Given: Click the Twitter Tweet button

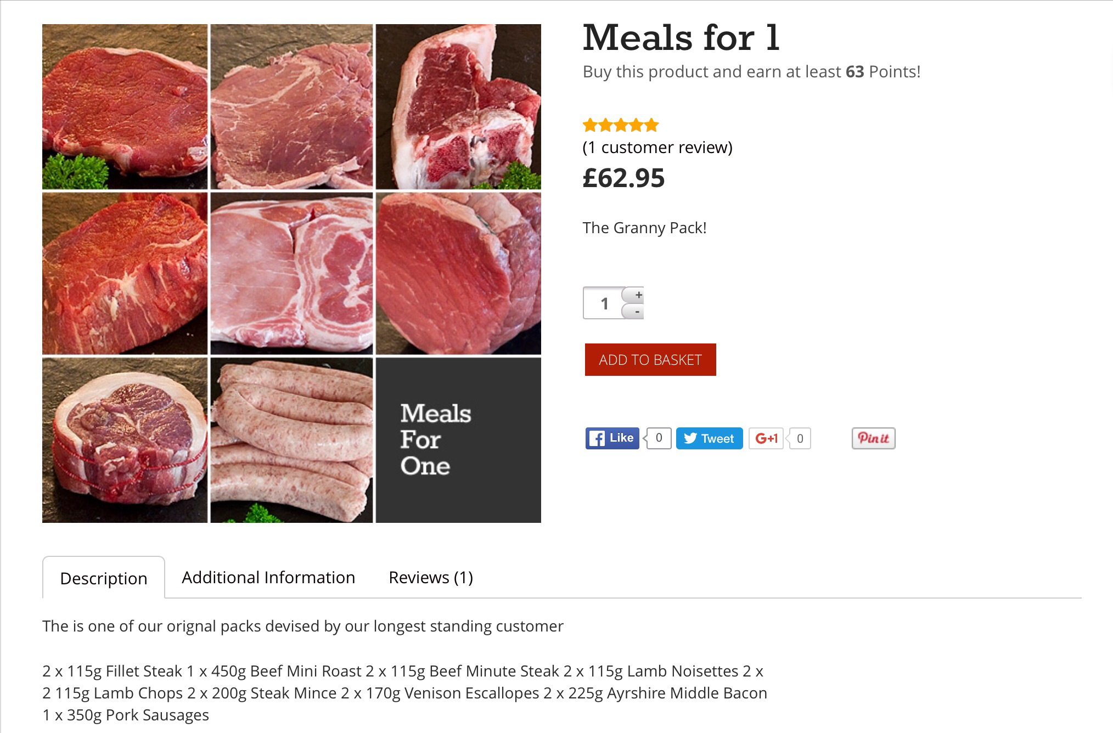Looking at the screenshot, I should tap(709, 438).
